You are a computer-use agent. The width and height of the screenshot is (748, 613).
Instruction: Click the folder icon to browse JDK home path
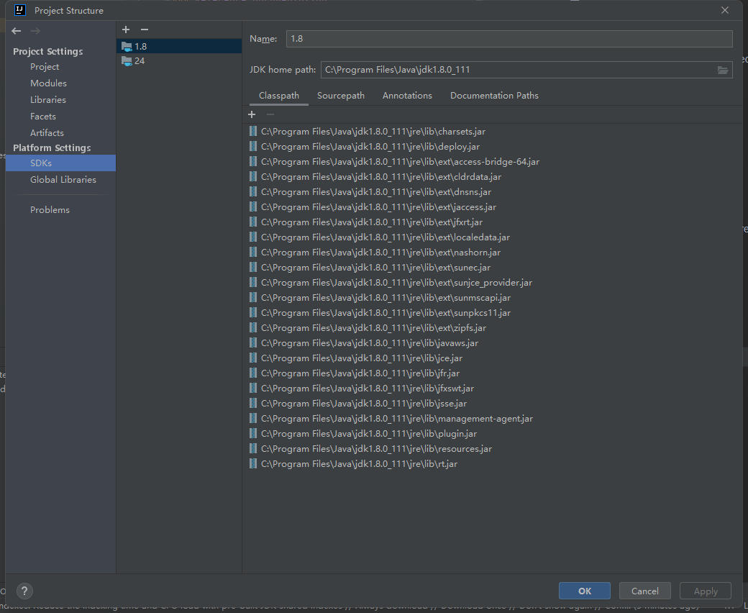tap(723, 70)
